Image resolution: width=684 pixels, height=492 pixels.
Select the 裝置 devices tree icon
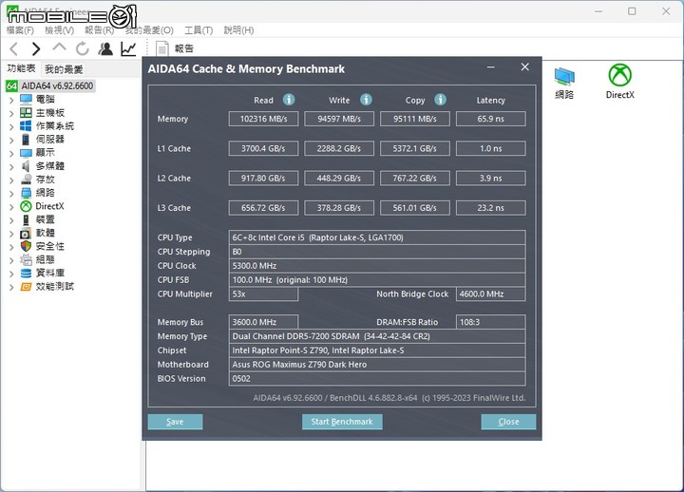point(26,219)
